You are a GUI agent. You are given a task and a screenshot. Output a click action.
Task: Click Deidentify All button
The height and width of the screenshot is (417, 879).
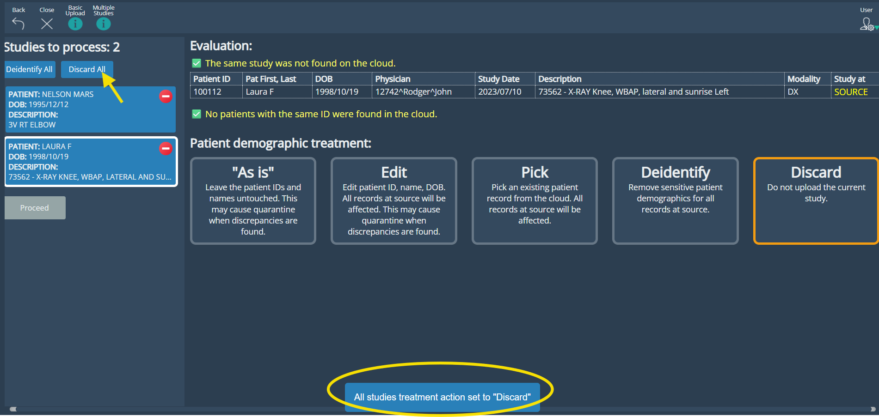[30, 69]
